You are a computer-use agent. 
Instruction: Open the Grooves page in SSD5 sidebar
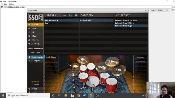tap(35, 40)
